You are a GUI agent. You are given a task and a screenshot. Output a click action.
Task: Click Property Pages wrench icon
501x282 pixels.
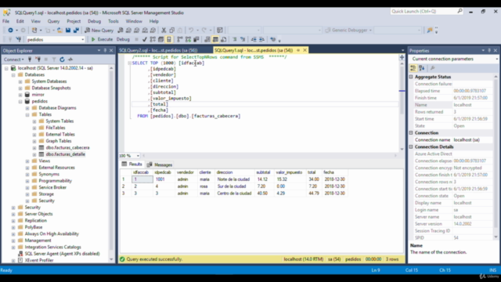(x=432, y=68)
